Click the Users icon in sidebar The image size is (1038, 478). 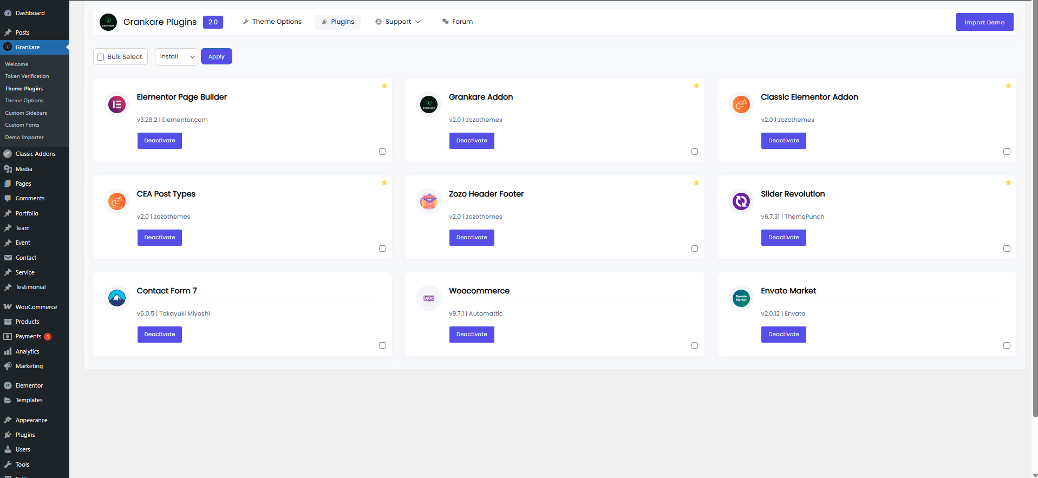(8, 449)
